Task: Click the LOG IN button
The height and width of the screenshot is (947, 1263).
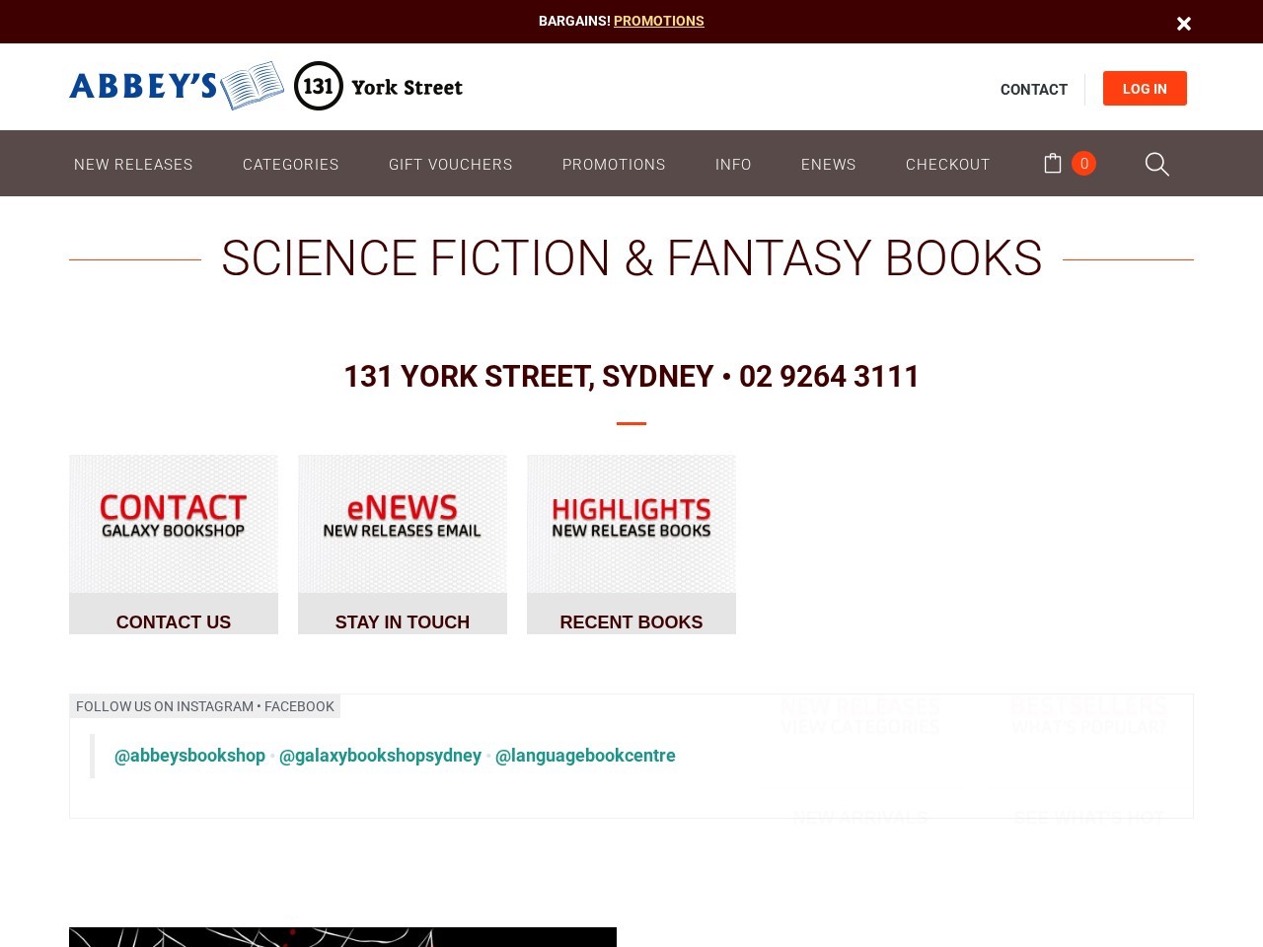Action: (x=1145, y=88)
